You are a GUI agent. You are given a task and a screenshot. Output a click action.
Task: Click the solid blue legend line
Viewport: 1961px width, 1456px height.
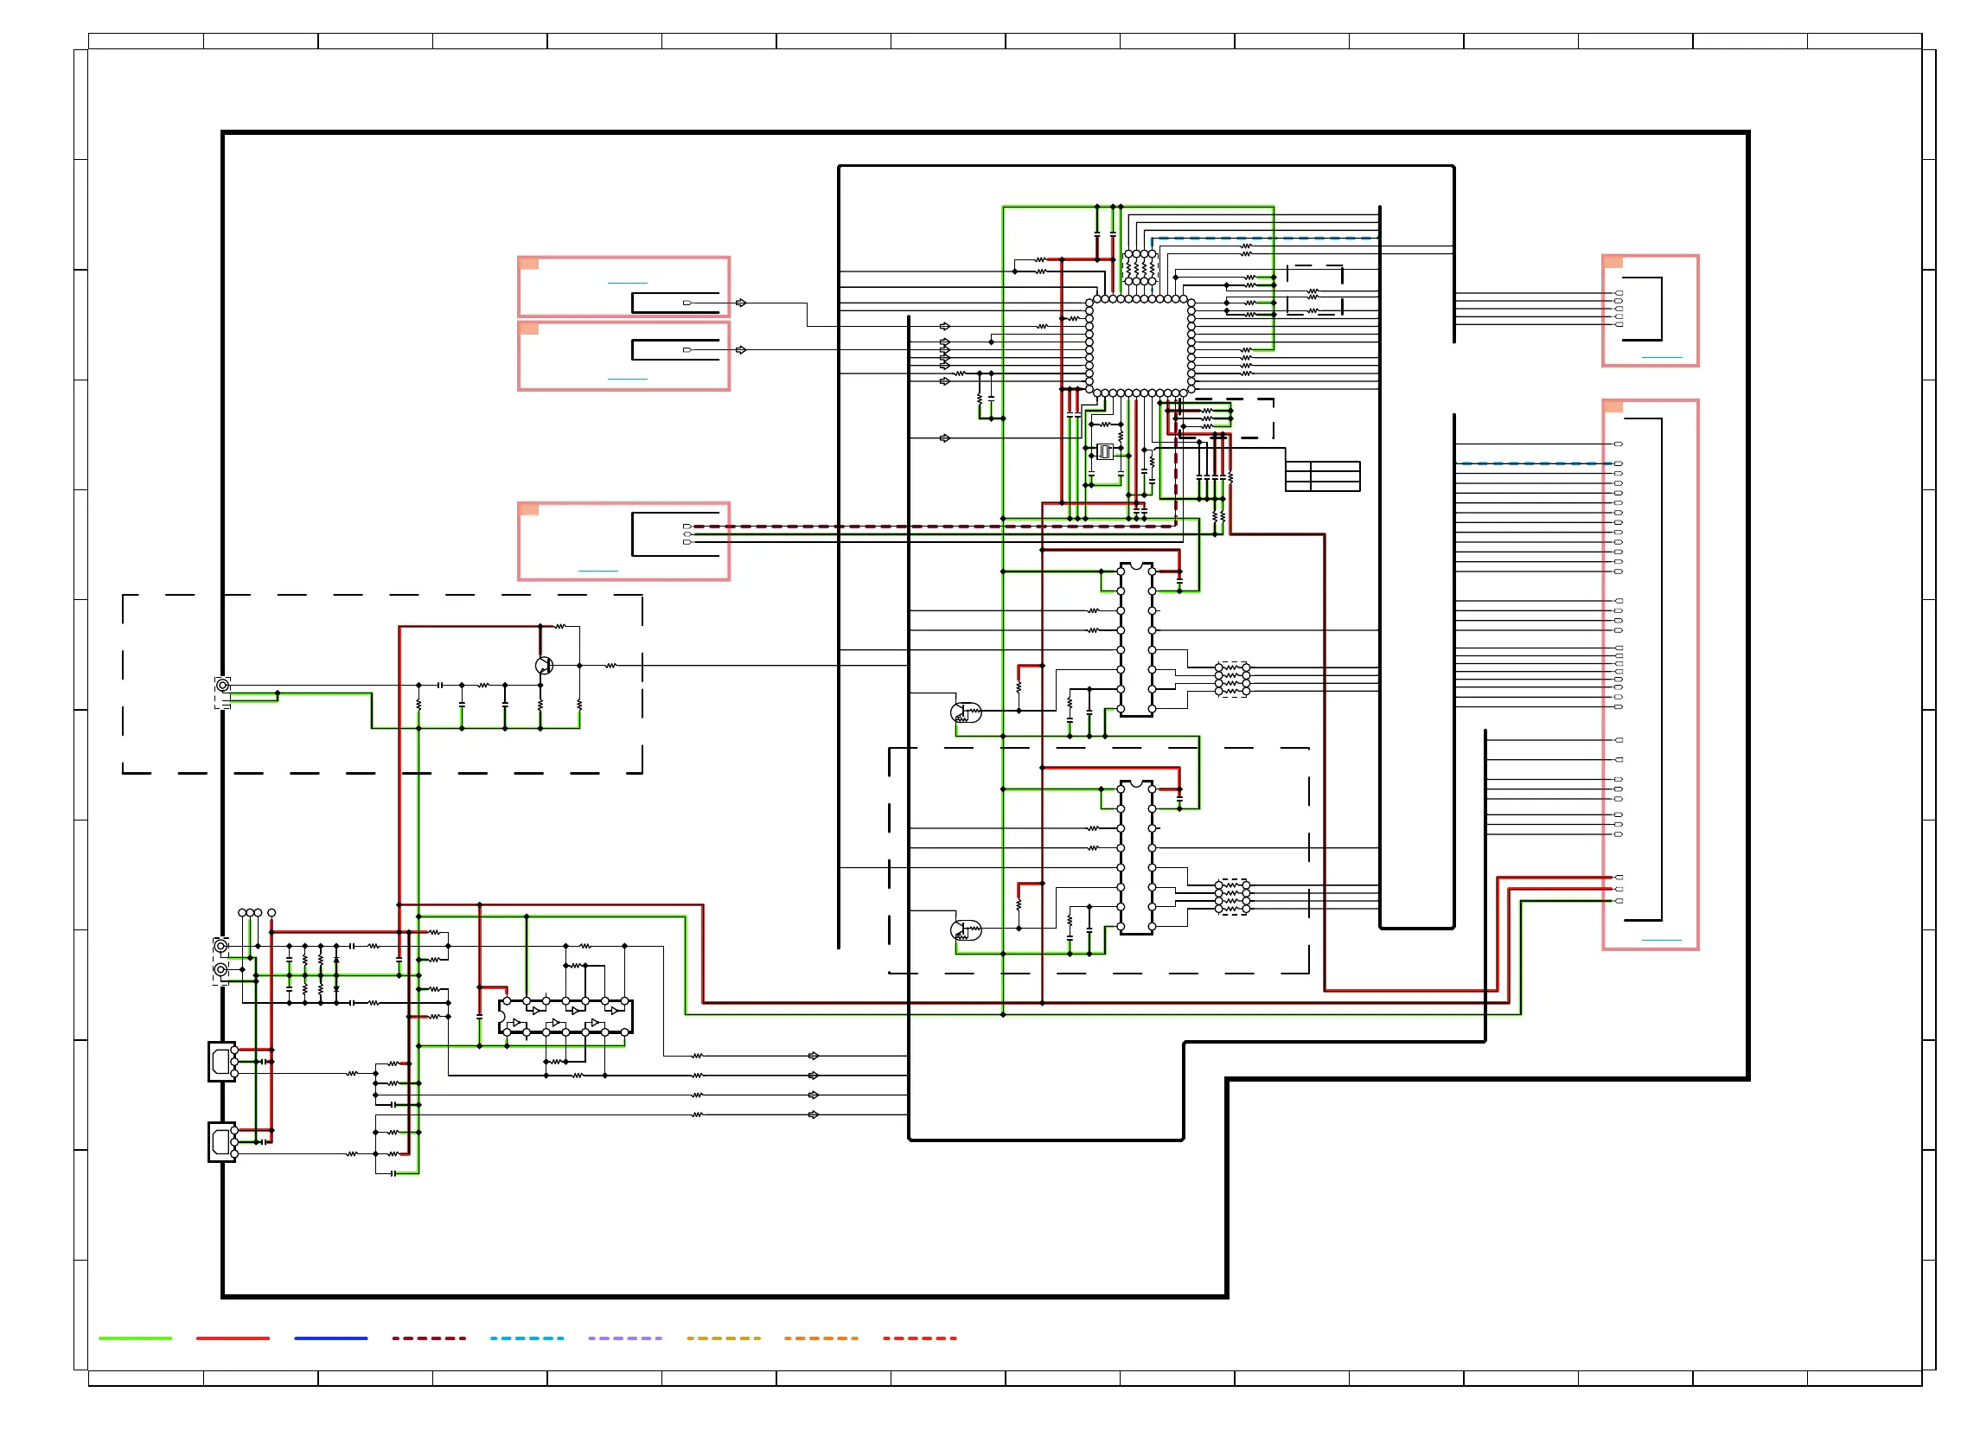tap(330, 1338)
